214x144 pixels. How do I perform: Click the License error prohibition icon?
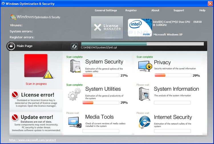[15, 94]
